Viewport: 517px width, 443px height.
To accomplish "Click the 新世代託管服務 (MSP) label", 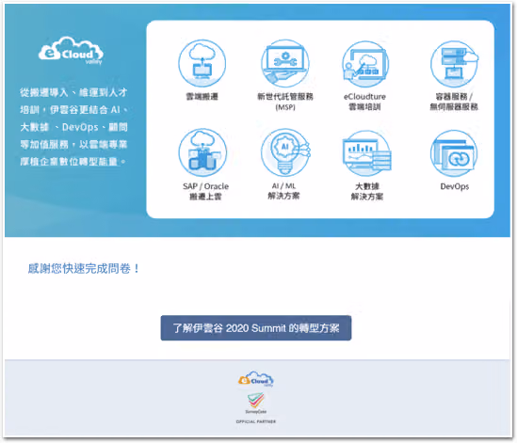I will 285,102.
